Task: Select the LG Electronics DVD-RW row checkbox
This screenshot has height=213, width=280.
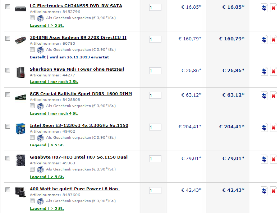Action: pos(8,7)
